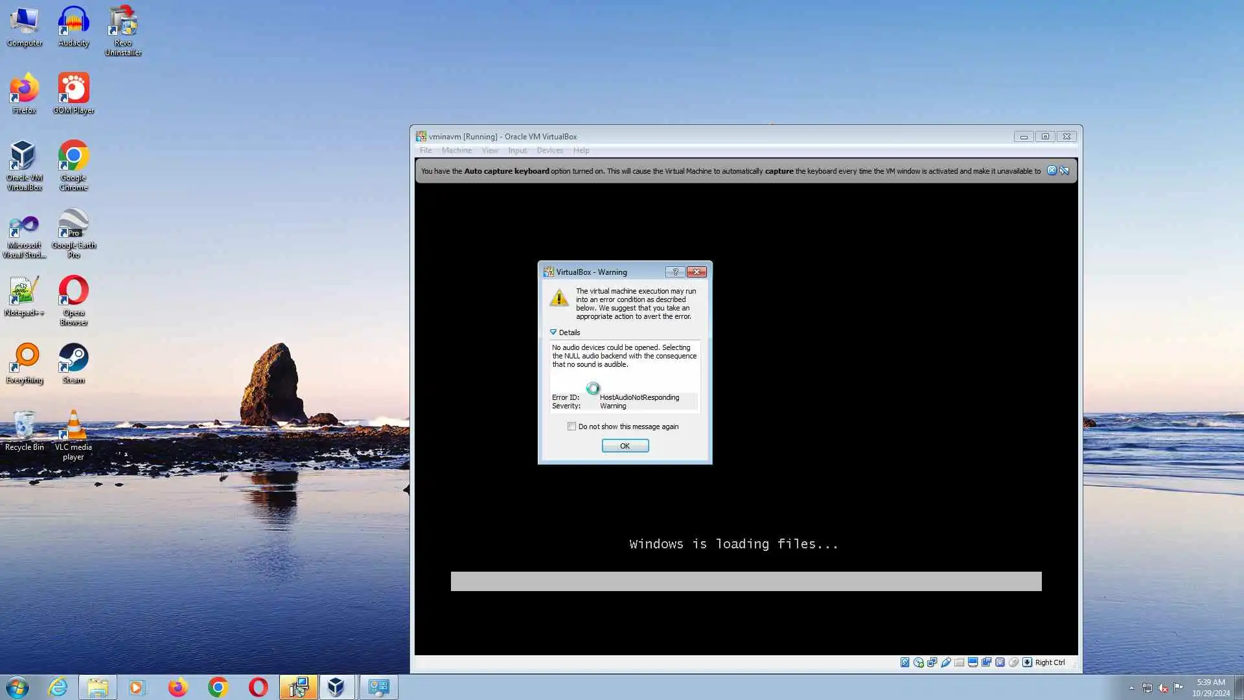1244x700 pixels.
Task: Open the View menu
Action: (x=490, y=150)
